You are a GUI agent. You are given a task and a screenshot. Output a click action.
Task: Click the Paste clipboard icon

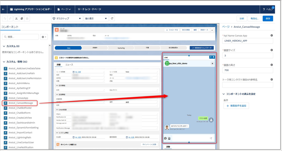(x=27, y=18)
